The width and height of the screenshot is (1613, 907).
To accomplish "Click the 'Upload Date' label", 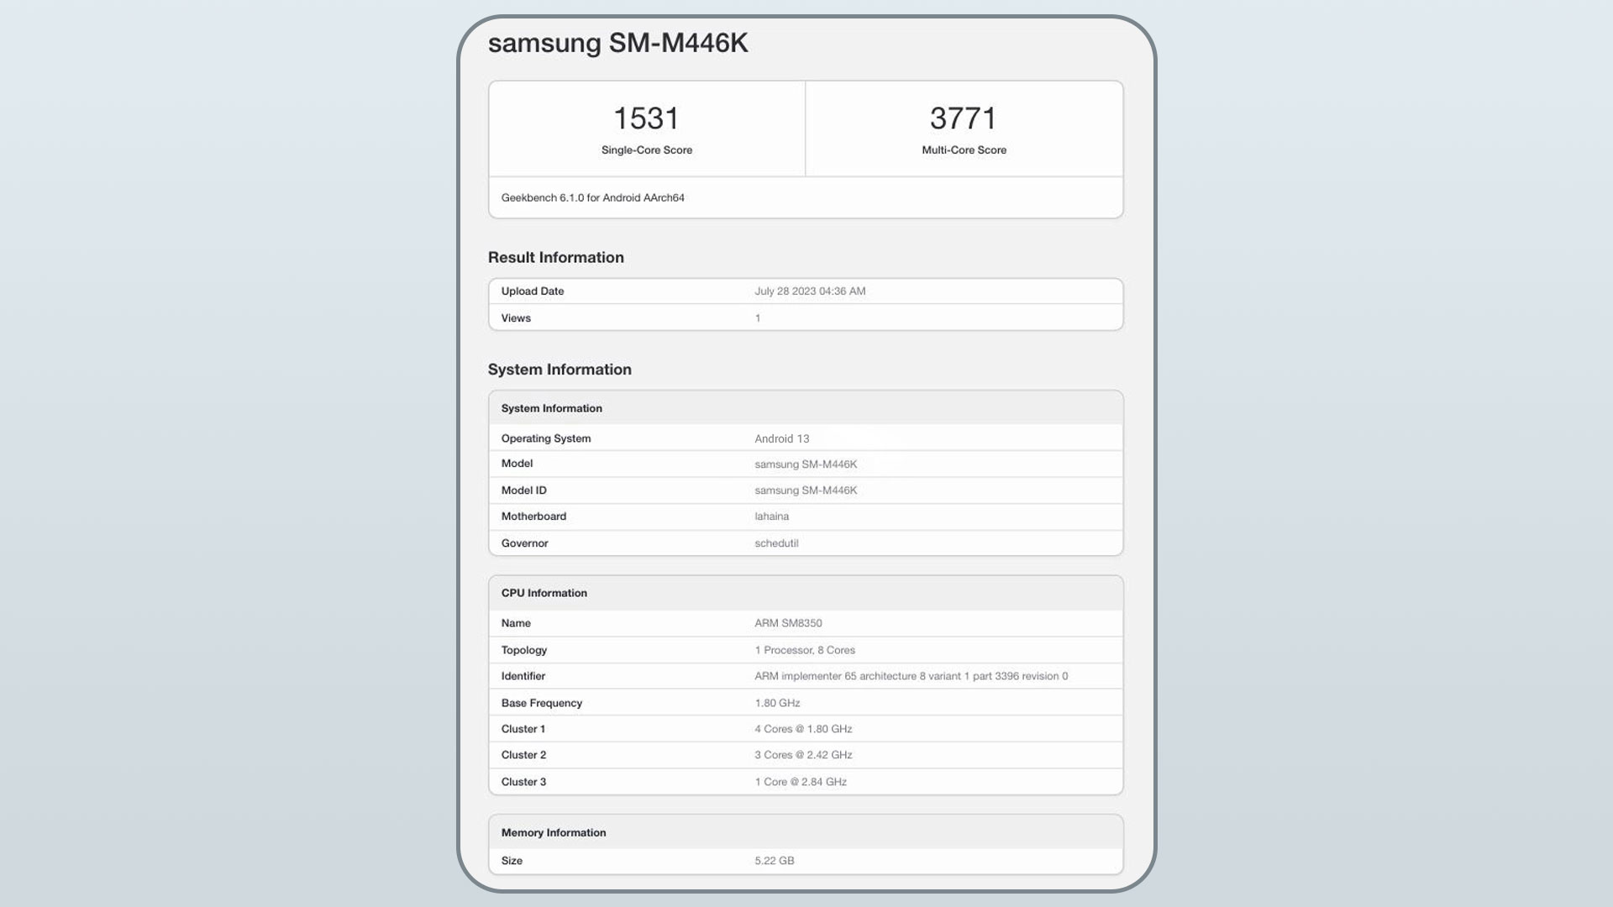I will (533, 291).
